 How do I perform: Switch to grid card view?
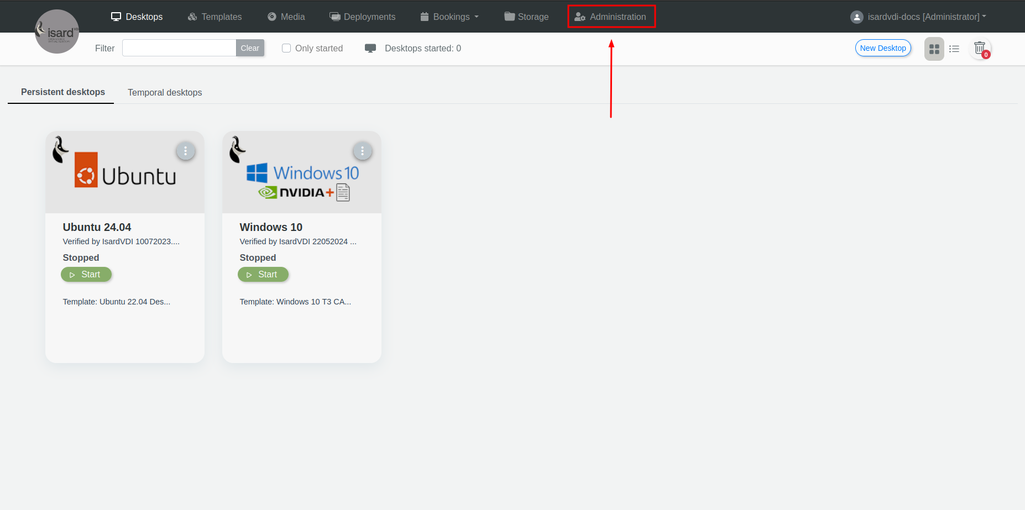934,49
